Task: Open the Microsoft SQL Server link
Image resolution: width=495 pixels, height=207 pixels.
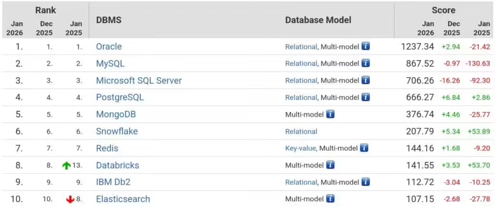Action: click(x=139, y=80)
